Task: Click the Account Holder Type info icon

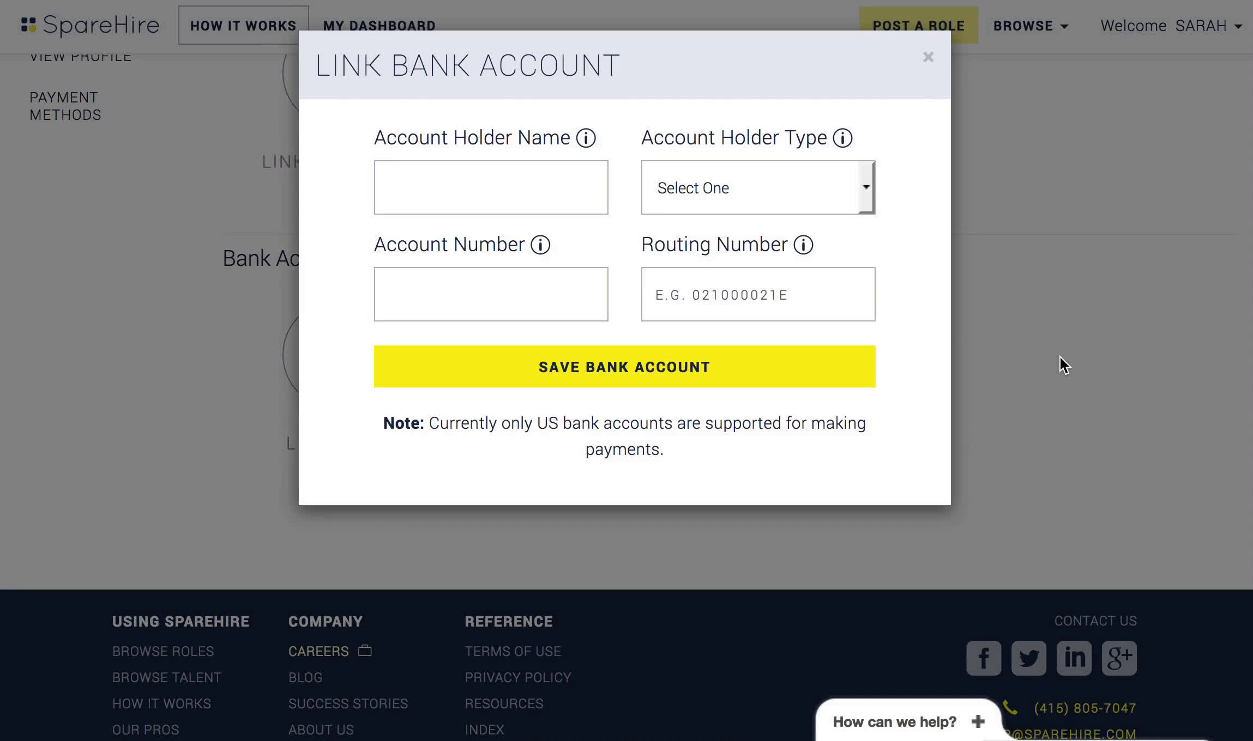Action: click(842, 137)
